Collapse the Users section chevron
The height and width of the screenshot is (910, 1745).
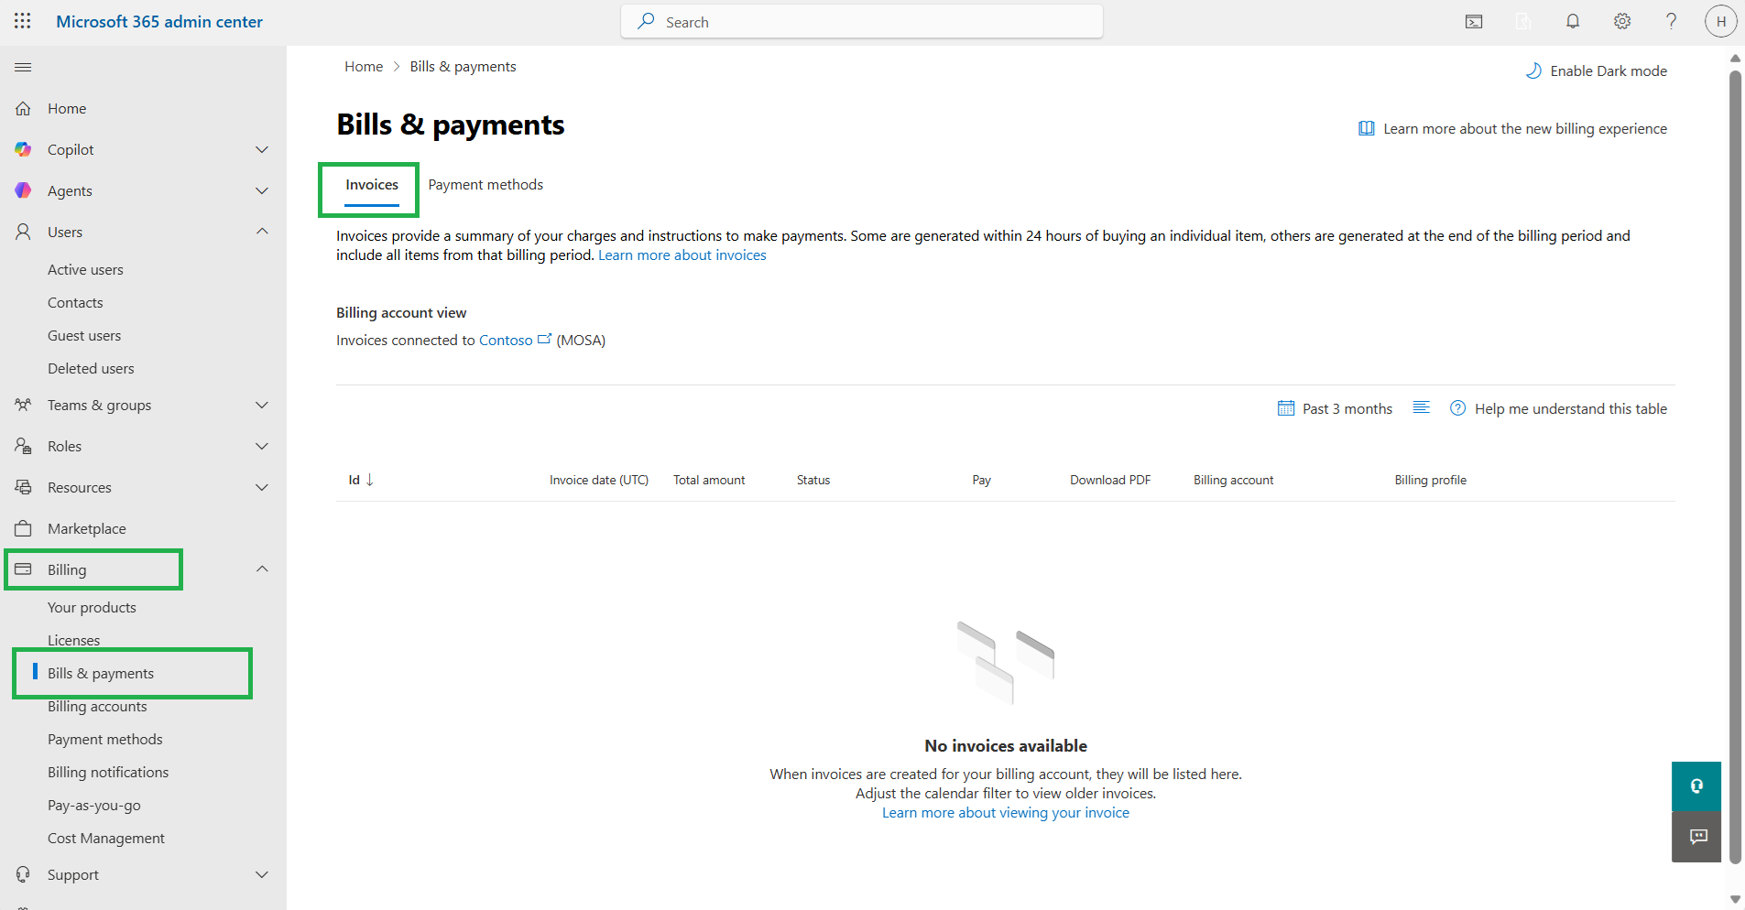point(262,232)
